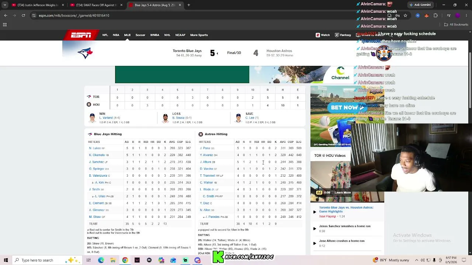Click the address bar URL field
Screen dimensions: 472x265
[x=206, y=15]
